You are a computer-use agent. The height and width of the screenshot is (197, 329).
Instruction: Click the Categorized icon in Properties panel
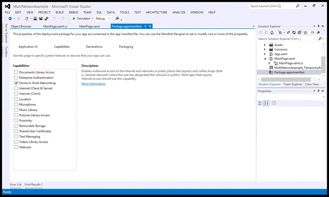point(260,103)
